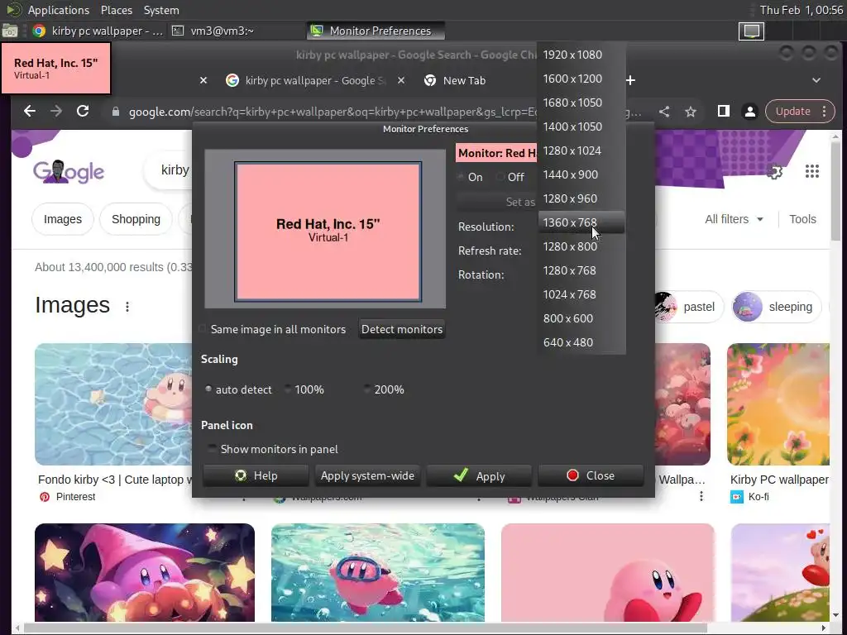Screen dimensions: 847x635
Task: Switch to the New Tab tab
Action: [x=464, y=80]
